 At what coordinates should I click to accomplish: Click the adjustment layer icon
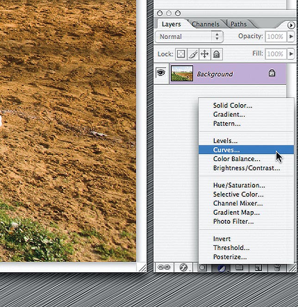(x=221, y=267)
